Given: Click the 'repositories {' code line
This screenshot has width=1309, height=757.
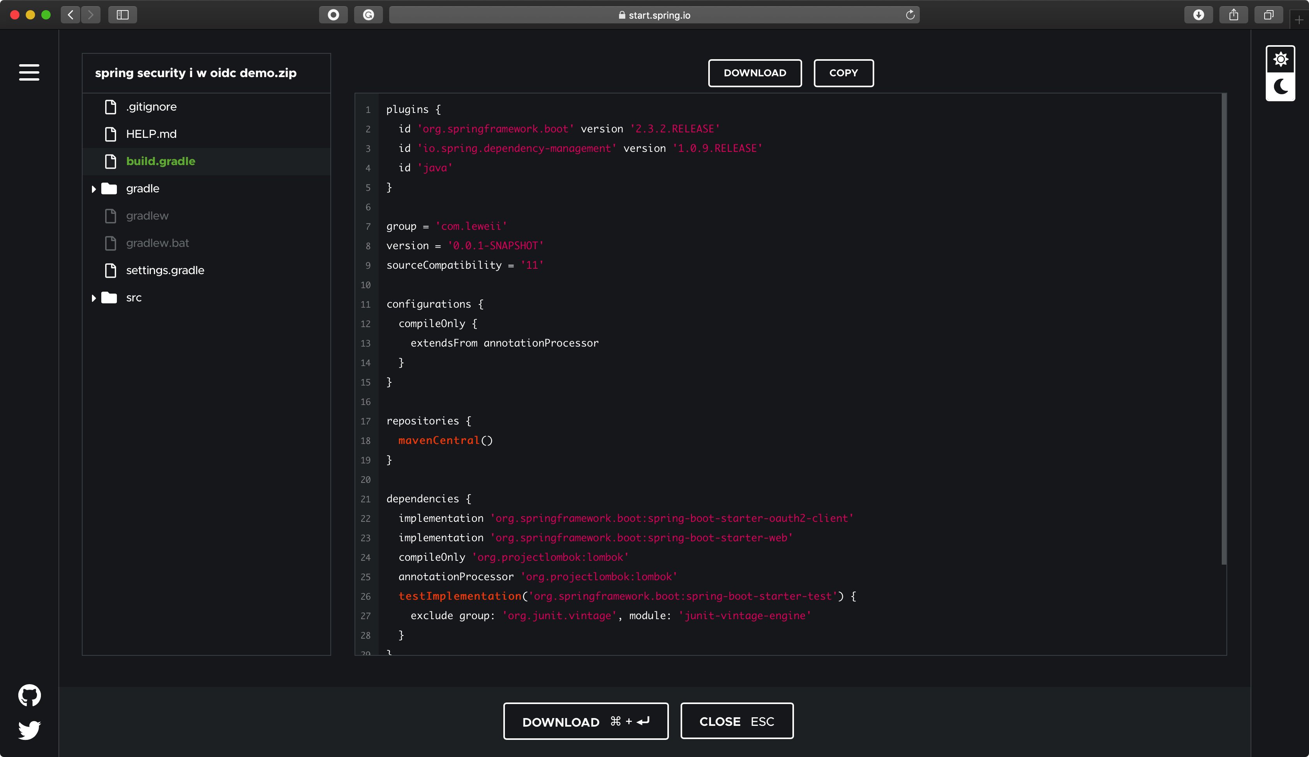Looking at the screenshot, I should pyautogui.click(x=429, y=421).
